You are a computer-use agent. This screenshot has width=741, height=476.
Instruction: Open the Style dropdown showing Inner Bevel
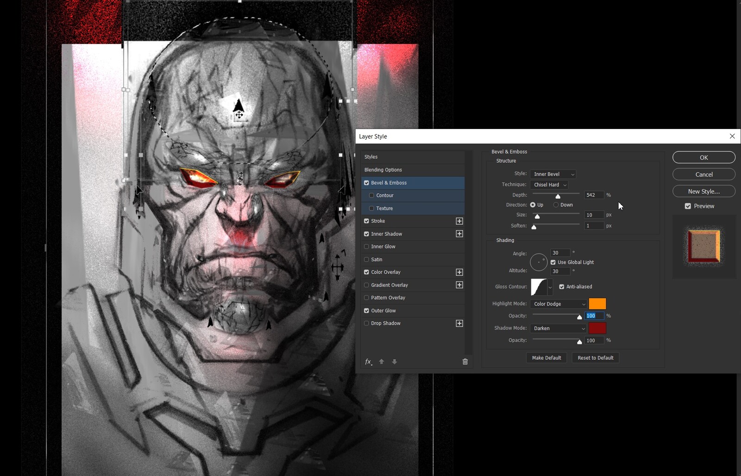click(x=553, y=174)
